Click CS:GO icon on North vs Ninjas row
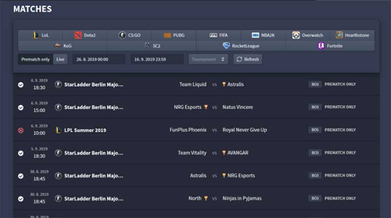 pyautogui.click(x=58, y=198)
